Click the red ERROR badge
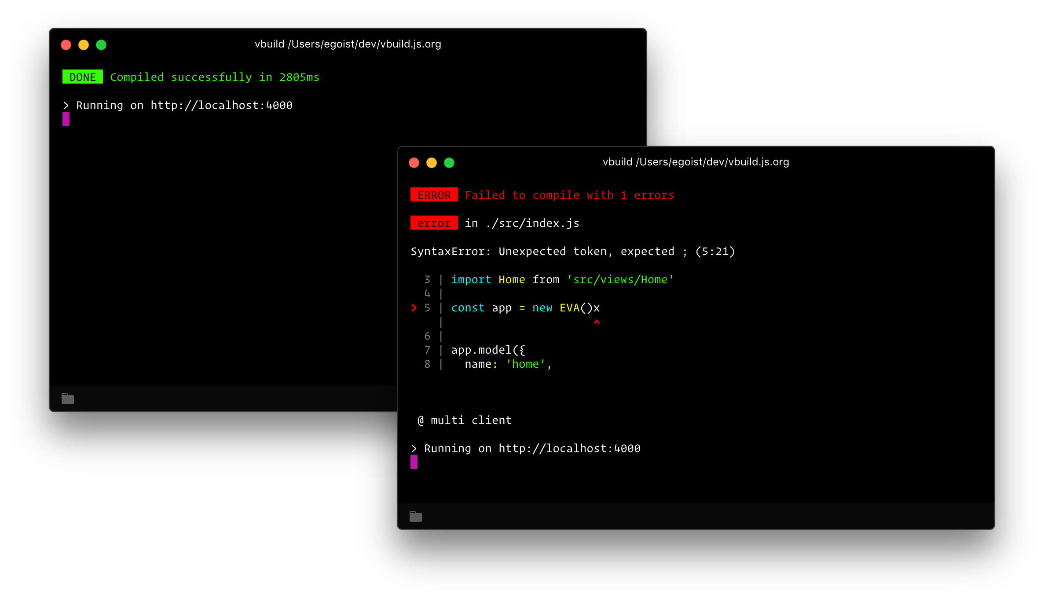 pos(434,195)
